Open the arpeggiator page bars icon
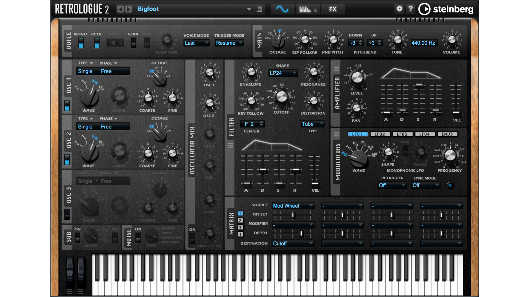 305,10
